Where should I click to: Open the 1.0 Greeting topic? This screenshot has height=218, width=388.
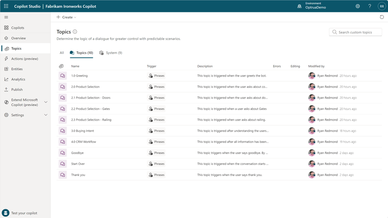[x=80, y=76]
